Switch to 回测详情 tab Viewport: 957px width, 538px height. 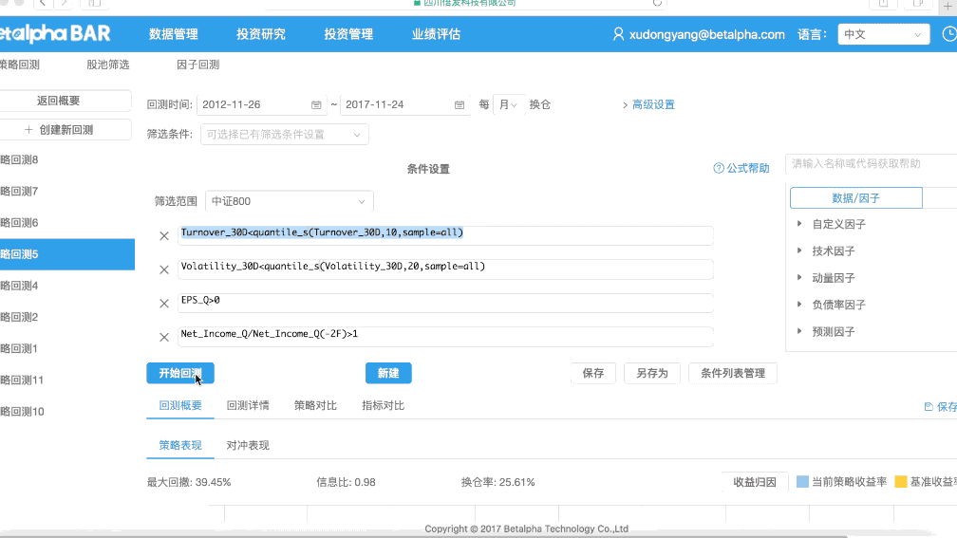[248, 406]
